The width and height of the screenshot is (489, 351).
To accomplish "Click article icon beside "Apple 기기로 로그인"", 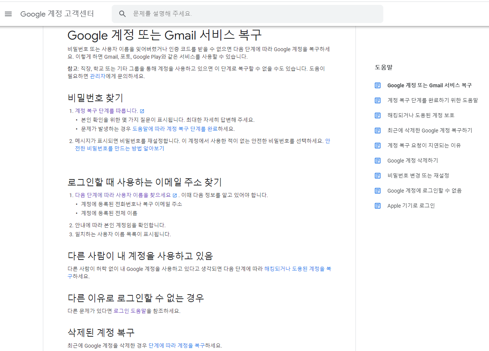I will point(377,206).
